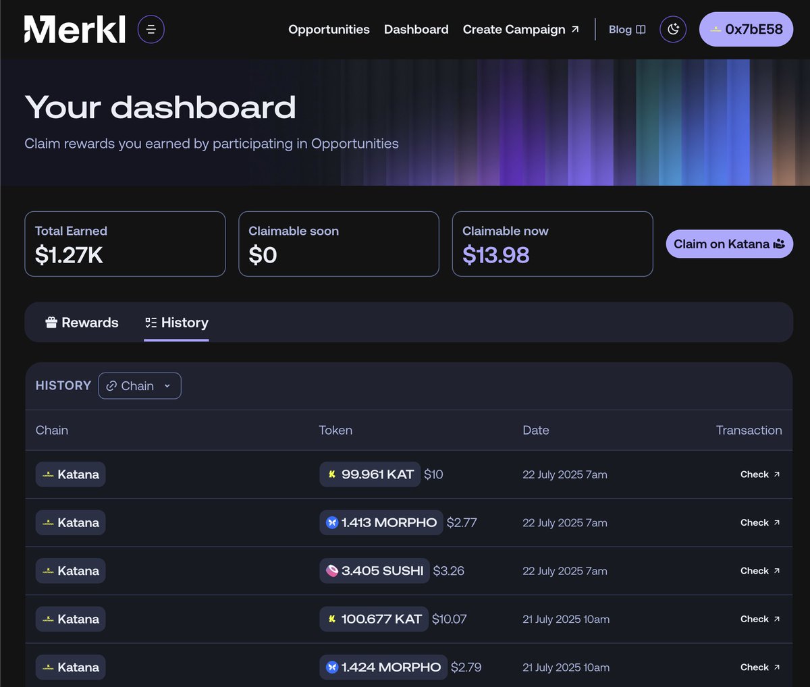Click the $2.77 value next to 1.413 MORPHO

[462, 522]
